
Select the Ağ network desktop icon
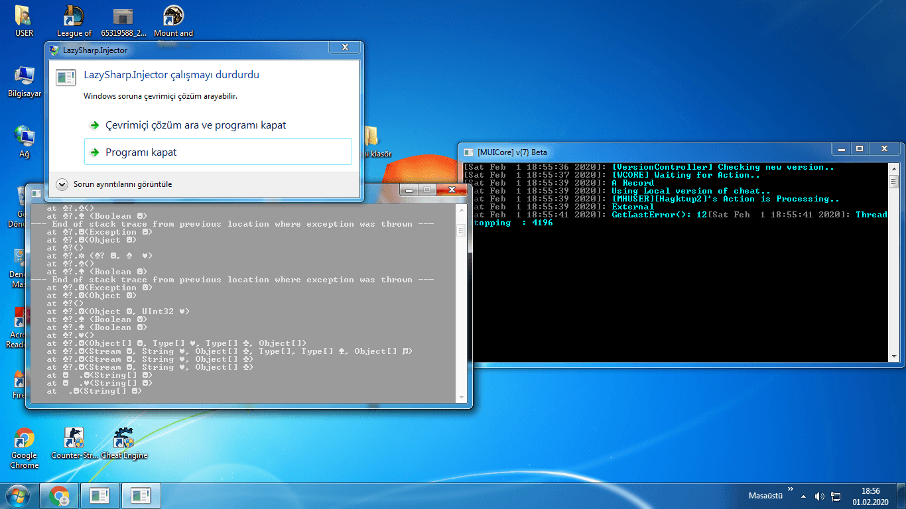[x=25, y=142]
